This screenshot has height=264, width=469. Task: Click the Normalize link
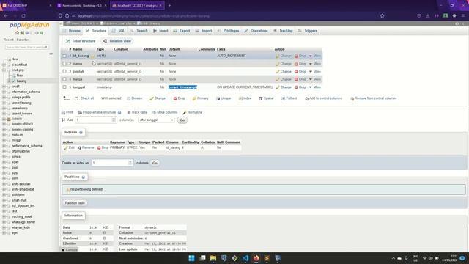tap(192, 112)
